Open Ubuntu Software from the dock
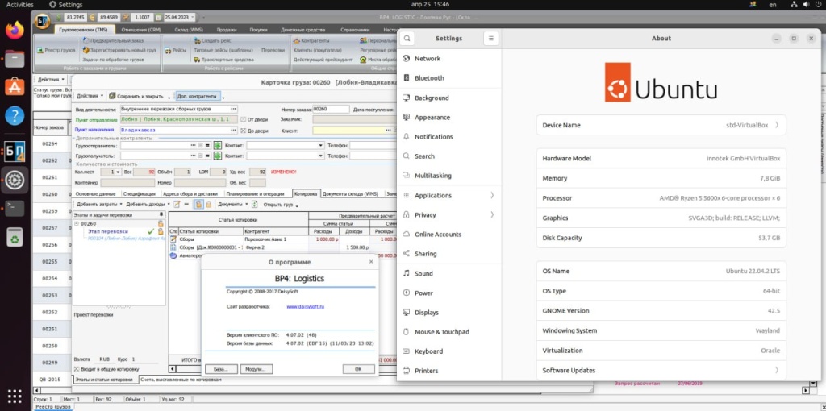 click(15, 86)
